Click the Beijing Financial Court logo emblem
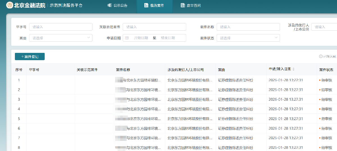Screen dimensions: 337x151 click(x=10, y=5)
